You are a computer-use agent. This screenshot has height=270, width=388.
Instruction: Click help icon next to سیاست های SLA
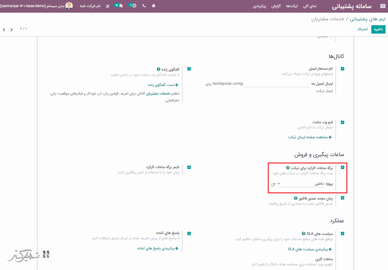[304, 234]
